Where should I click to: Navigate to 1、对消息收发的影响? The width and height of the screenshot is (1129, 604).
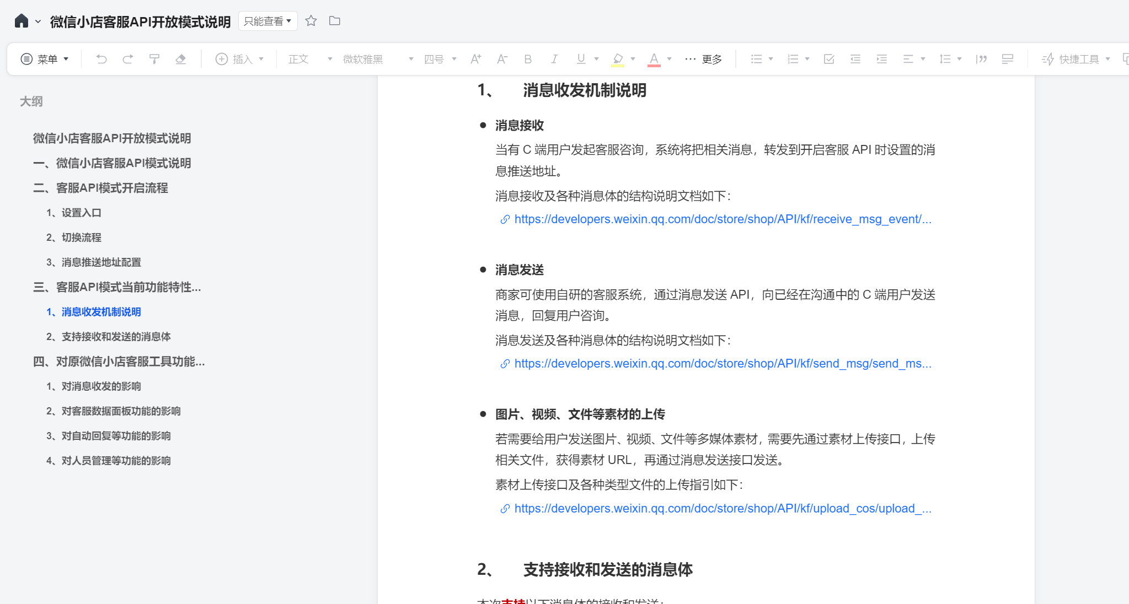pyautogui.click(x=94, y=386)
